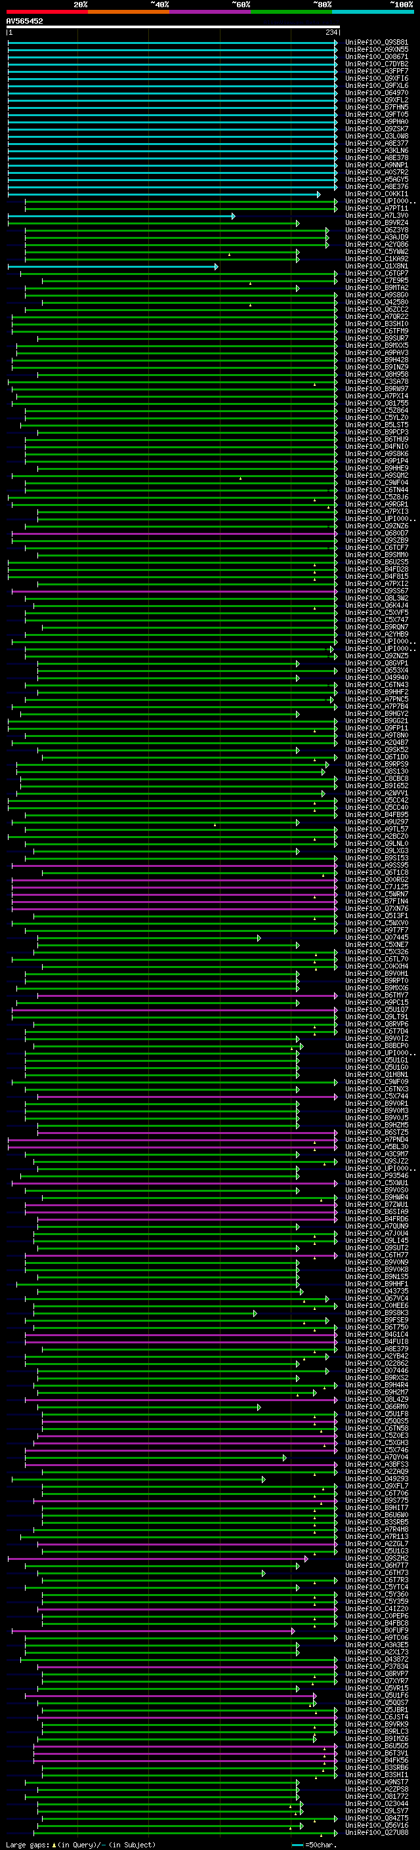Click the cyan ~100% identity legend bar
The width and height of the screenshot is (420, 1850).
click(373, 12)
